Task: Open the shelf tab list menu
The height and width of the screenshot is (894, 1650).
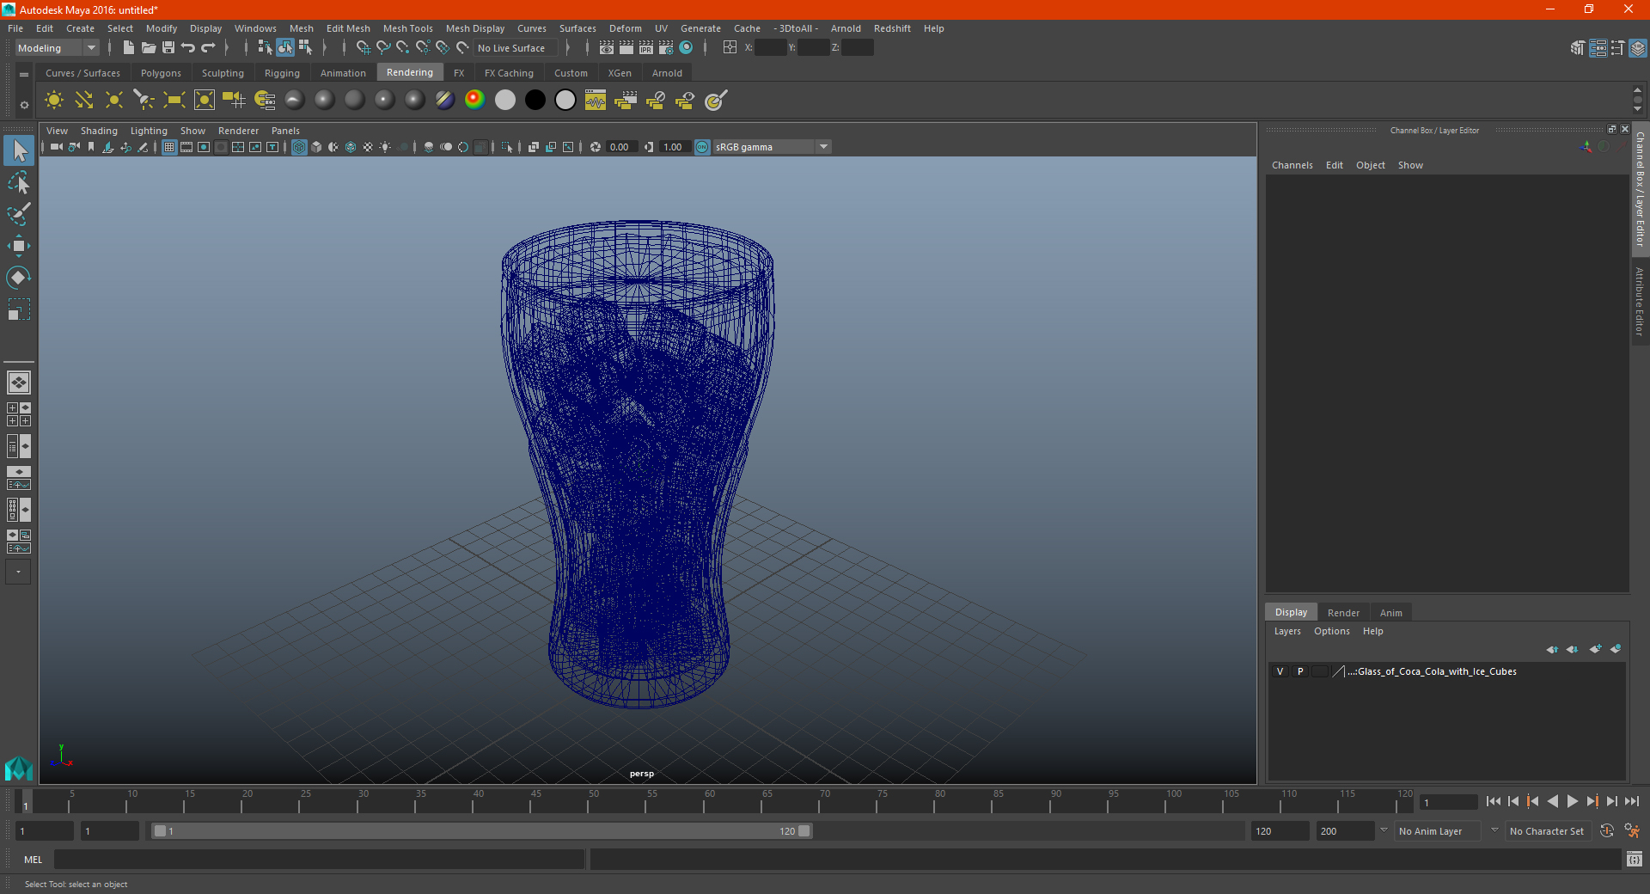Action: click(24, 75)
